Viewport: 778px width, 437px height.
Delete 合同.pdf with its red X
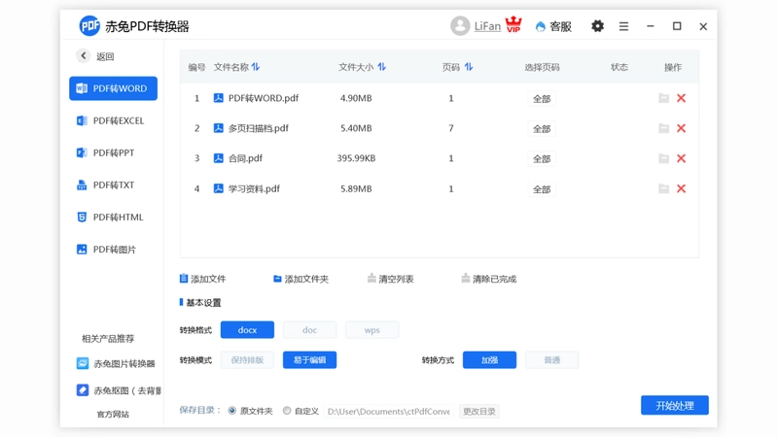(682, 158)
